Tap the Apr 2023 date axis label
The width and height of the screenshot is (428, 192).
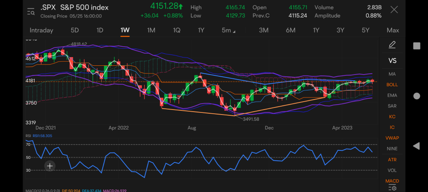coord(342,128)
